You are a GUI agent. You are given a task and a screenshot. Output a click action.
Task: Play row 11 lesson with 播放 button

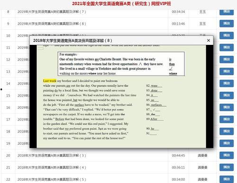click(227, 48)
